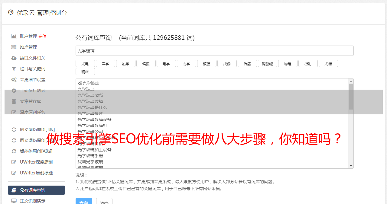387x204 pixels.
Task: Open the 充值 recharge link
Action: tap(42, 36)
